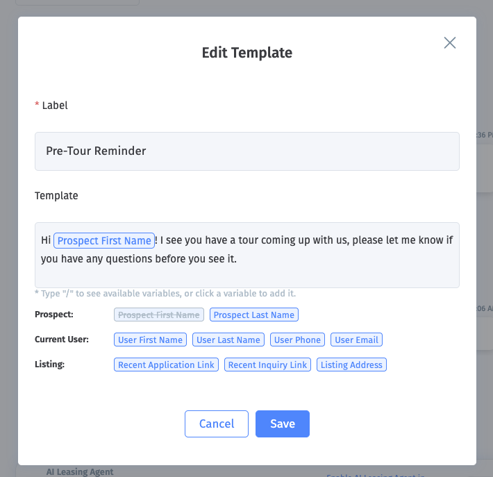
Task: Add the Recent Application Link variable
Action: (166, 365)
